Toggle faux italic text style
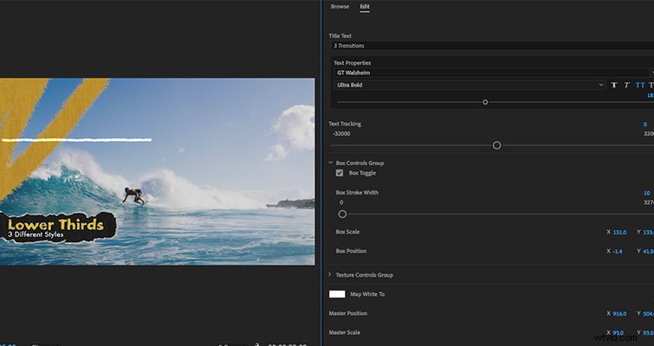 pos(626,85)
